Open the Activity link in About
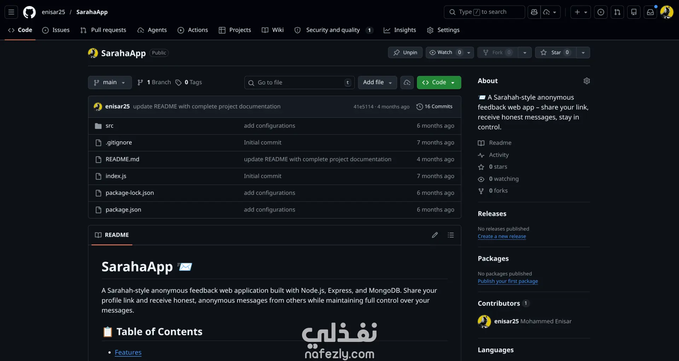 493,155
